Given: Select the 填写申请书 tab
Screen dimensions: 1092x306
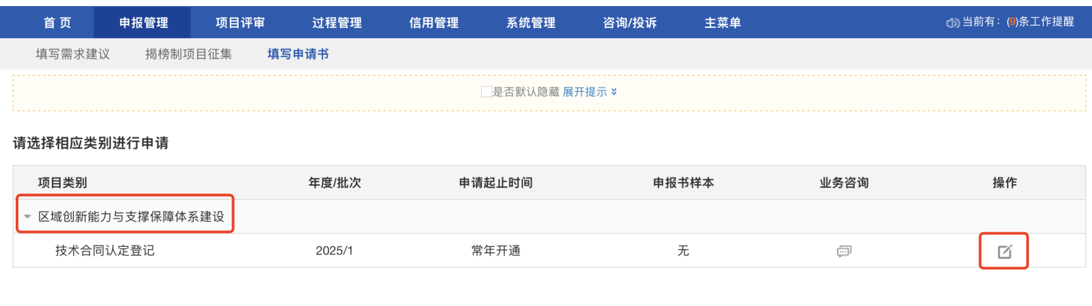Looking at the screenshot, I should point(298,54).
